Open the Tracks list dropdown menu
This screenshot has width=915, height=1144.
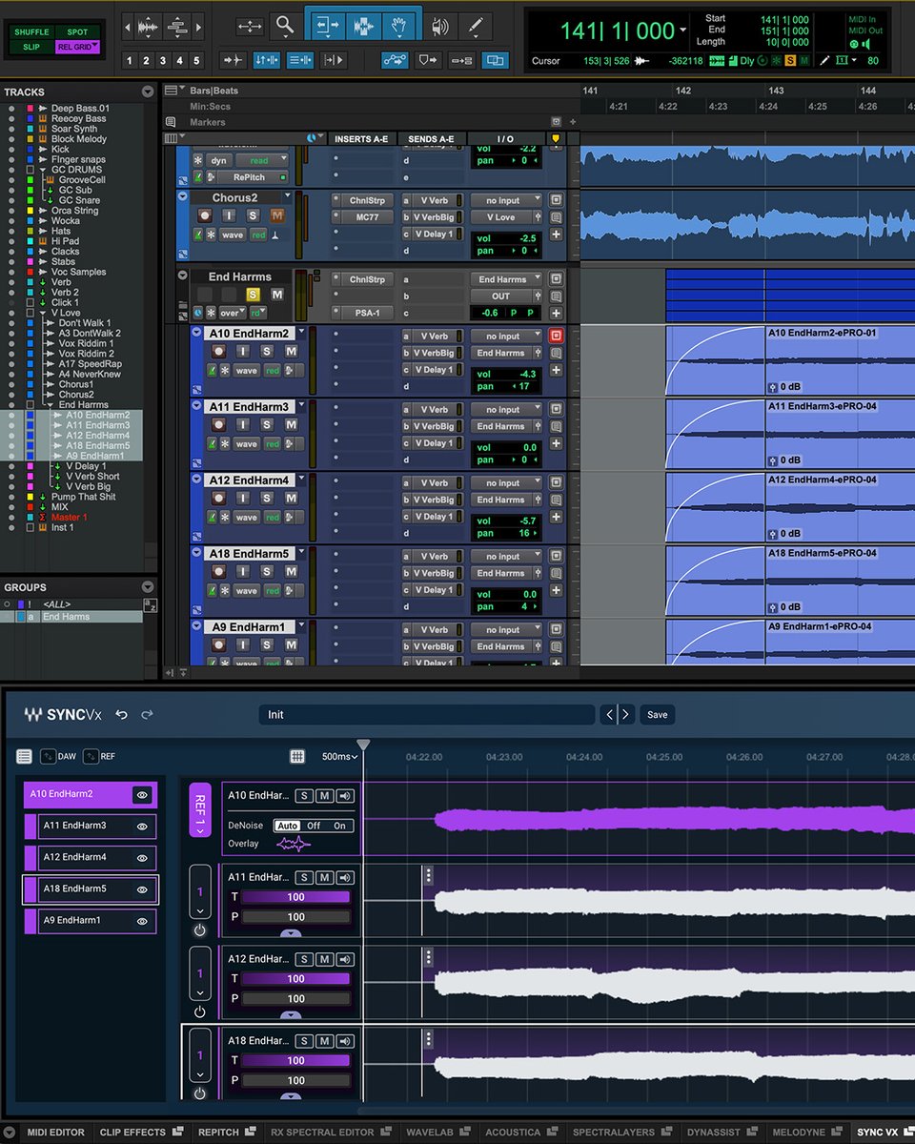pos(148,92)
